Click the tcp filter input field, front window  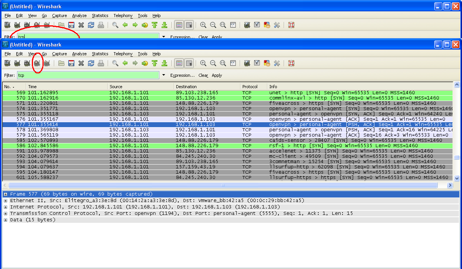(x=88, y=75)
